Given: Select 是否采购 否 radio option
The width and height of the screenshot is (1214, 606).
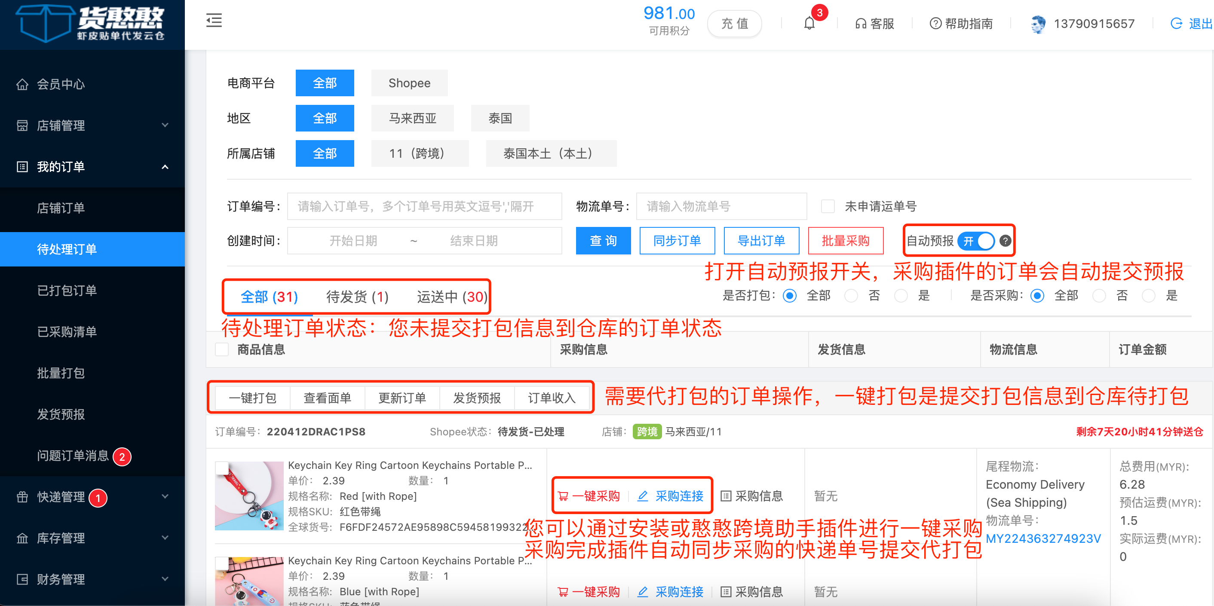Looking at the screenshot, I should click(1099, 296).
